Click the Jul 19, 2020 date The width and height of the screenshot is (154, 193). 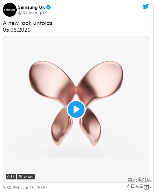(x=35, y=187)
